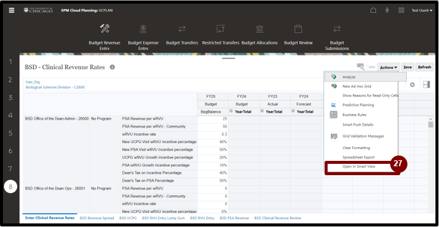
Task: Open Budget Expense Entry card
Action: 143,37
